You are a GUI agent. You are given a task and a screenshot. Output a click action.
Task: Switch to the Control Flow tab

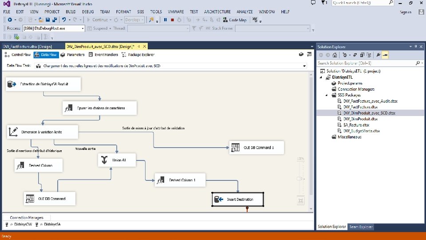click(18, 55)
